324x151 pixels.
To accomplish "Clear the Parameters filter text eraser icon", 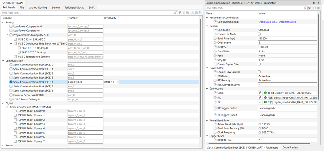I will (x=306, y=8).
